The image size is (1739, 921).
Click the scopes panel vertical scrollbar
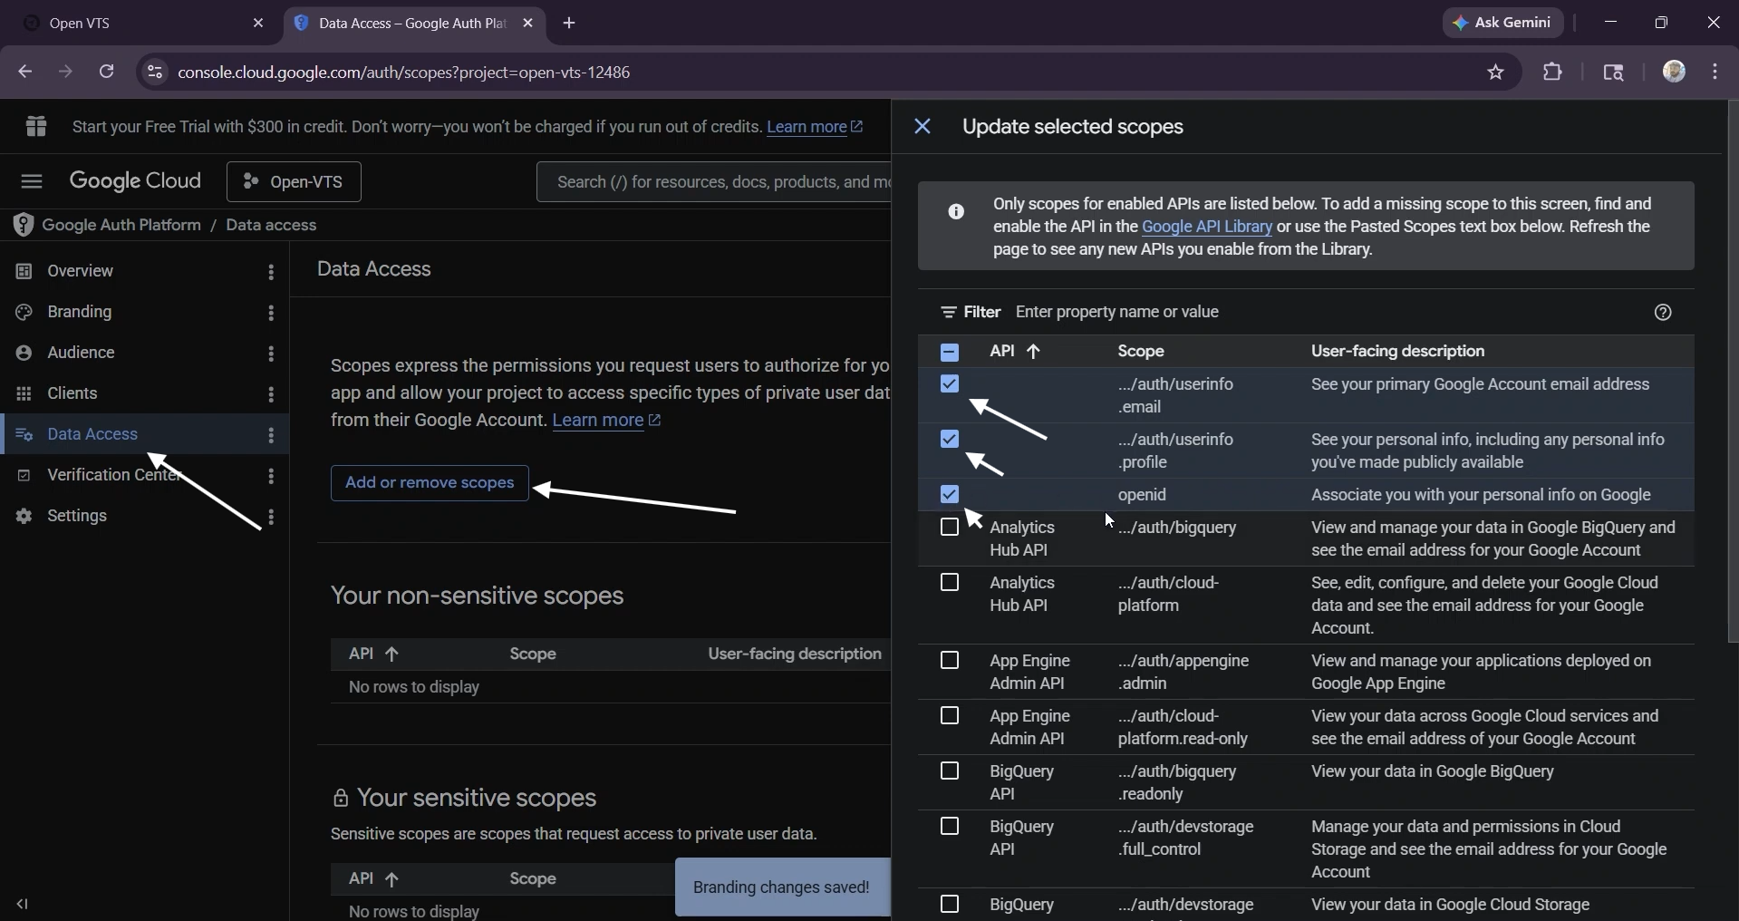(1733, 372)
